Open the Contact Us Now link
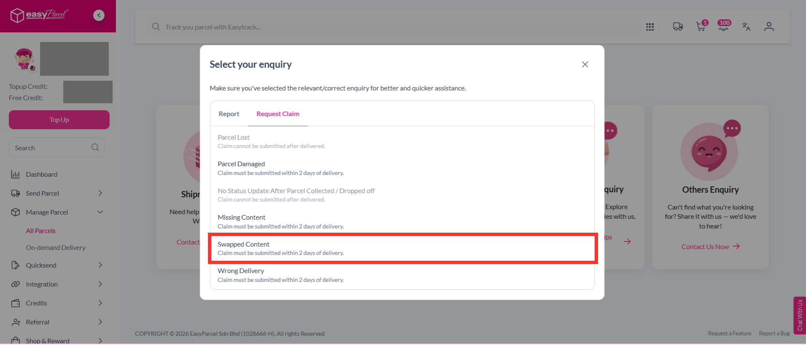The height and width of the screenshot is (345, 806). (x=710, y=247)
